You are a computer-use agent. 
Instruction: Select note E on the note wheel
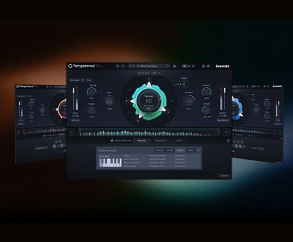tap(169, 113)
